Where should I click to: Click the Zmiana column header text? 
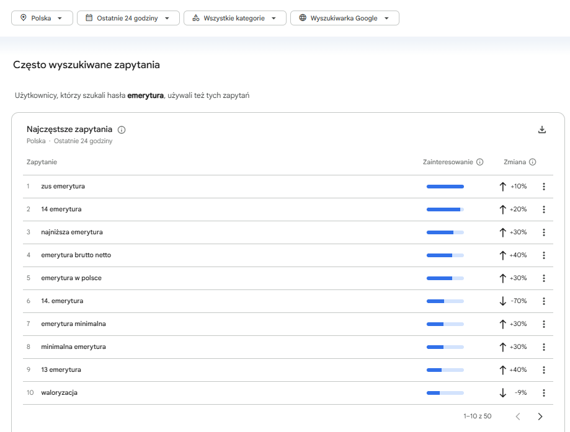click(x=515, y=162)
